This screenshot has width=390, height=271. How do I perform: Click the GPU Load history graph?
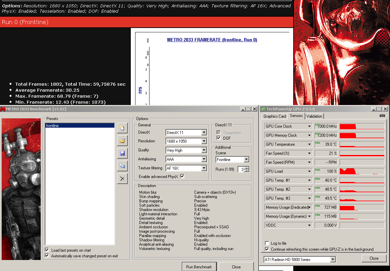click(362, 171)
